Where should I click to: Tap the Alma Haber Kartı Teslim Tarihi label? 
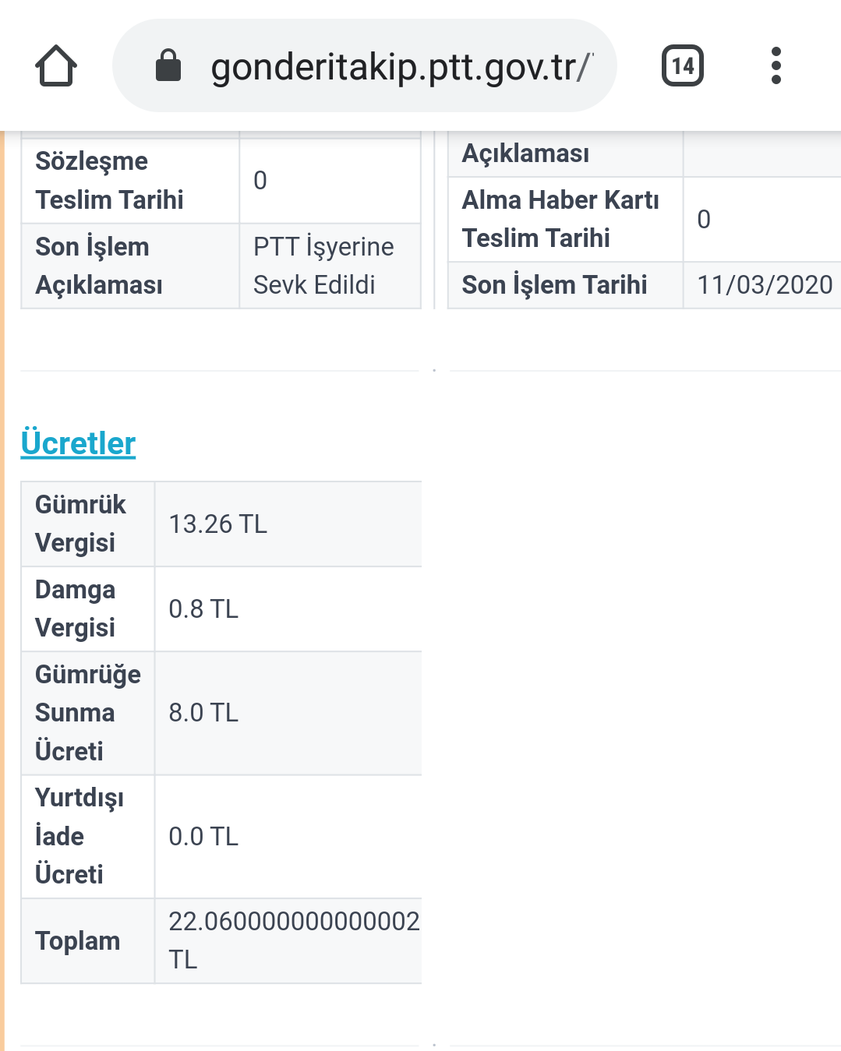(x=560, y=219)
